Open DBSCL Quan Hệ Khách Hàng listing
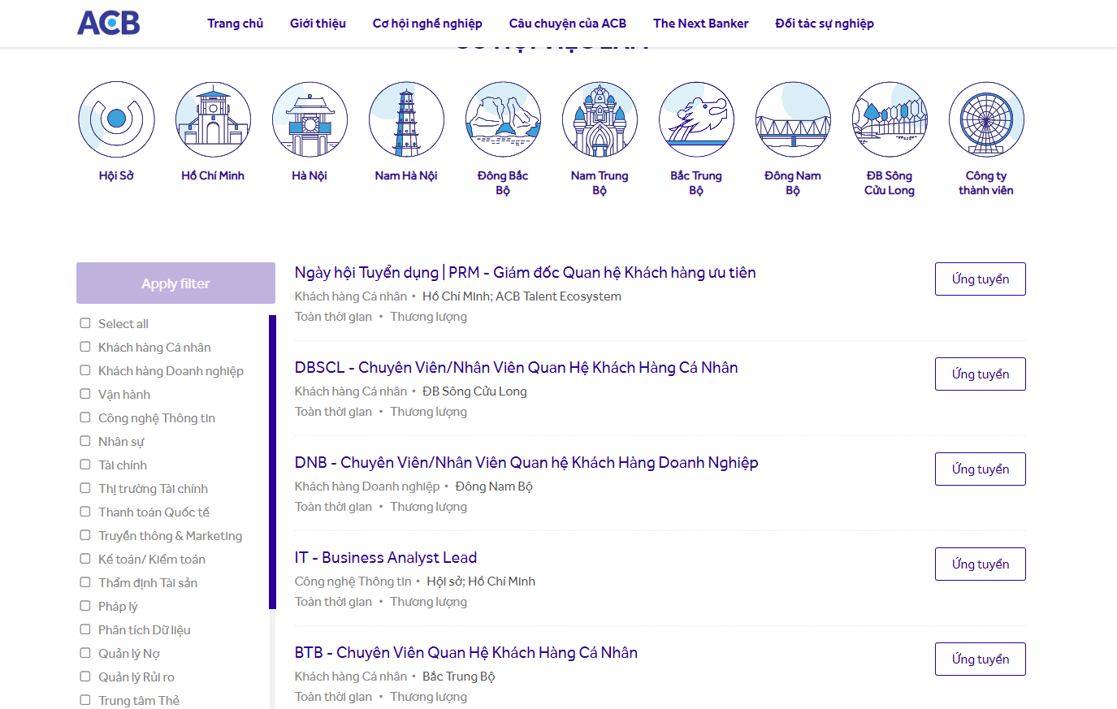Screen dimensions: 1117x709 (516, 368)
